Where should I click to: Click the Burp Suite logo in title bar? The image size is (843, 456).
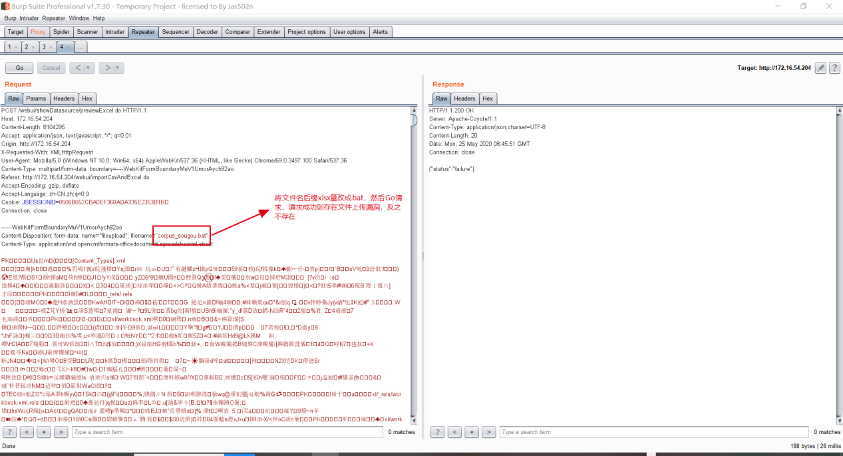click(x=5, y=6)
